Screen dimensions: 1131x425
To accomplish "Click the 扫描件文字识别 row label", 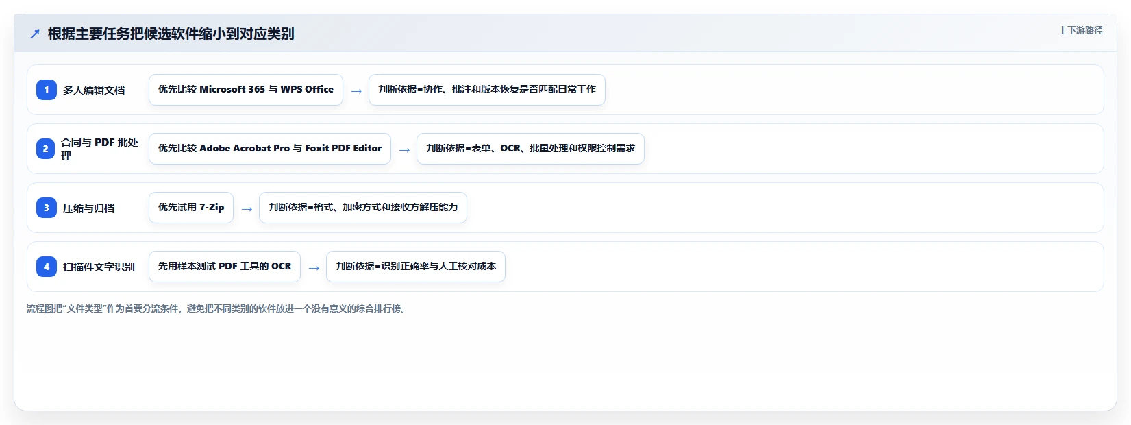I will tap(99, 267).
